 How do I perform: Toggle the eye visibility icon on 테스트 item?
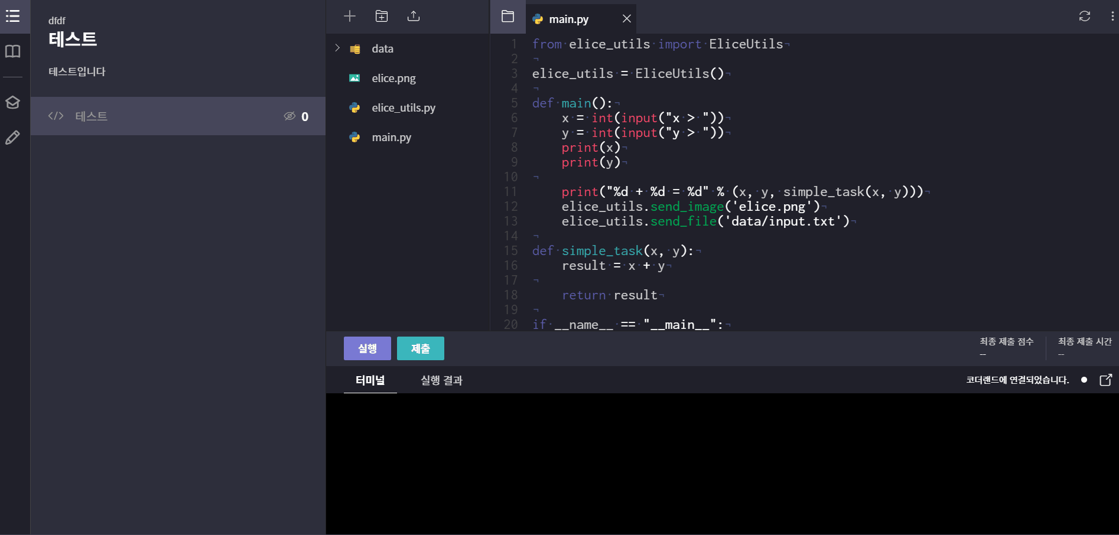pyautogui.click(x=289, y=116)
